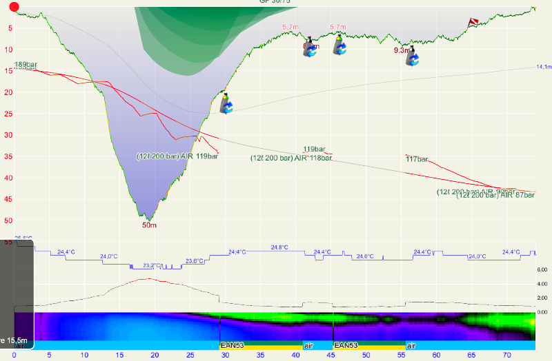Click the red-white dive flag marker

point(473,23)
